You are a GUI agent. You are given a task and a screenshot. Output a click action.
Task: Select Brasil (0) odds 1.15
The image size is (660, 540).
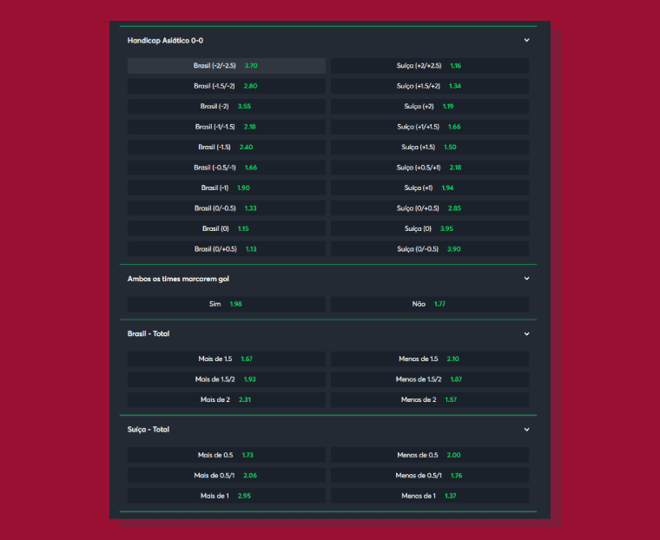click(x=227, y=228)
